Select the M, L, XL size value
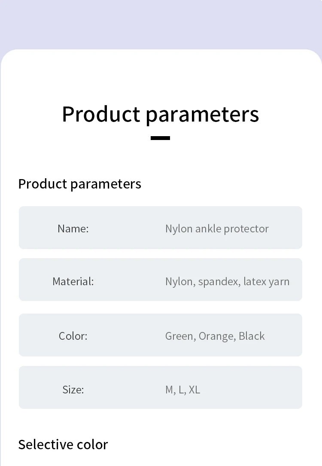 tap(183, 390)
